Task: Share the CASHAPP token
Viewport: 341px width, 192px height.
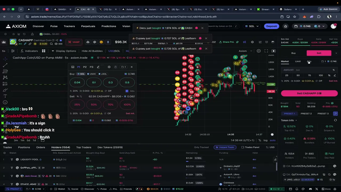Action: pos(57,40)
